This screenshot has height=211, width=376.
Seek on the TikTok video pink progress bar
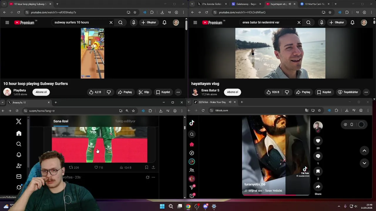(276, 195)
